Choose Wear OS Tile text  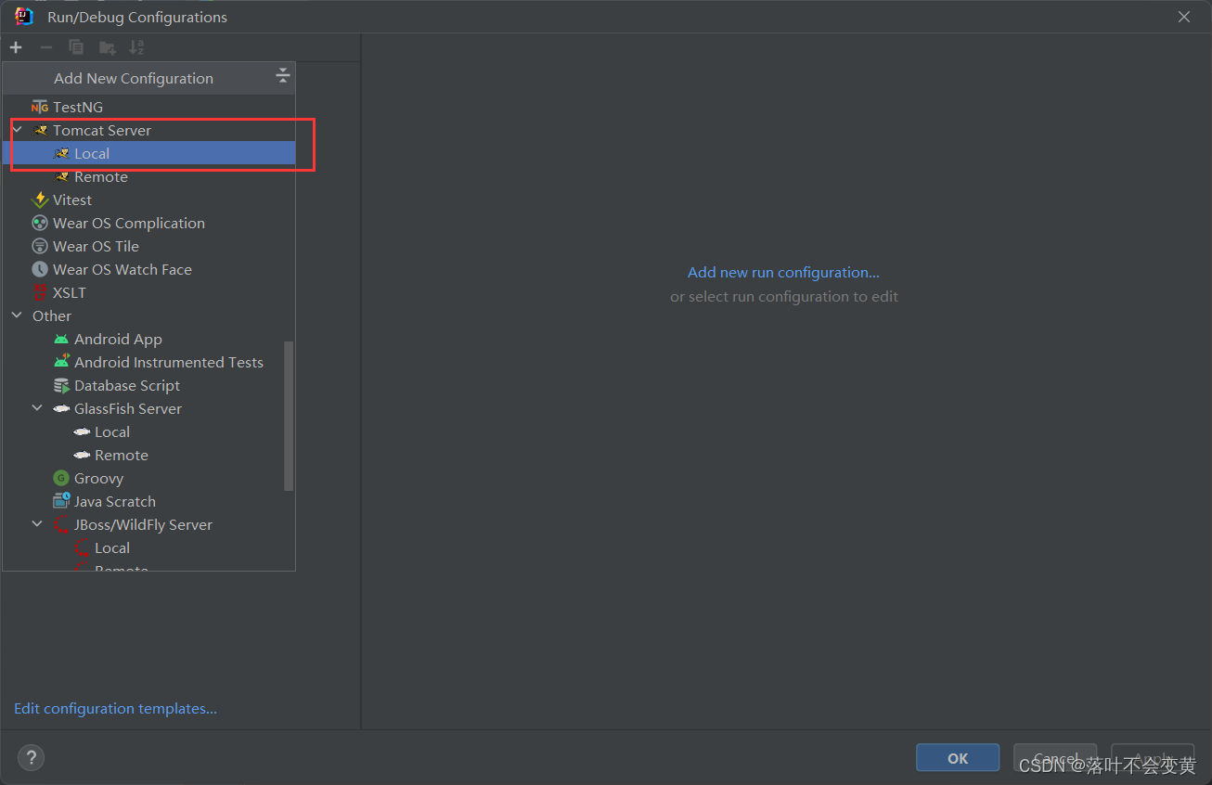pos(96,247)
